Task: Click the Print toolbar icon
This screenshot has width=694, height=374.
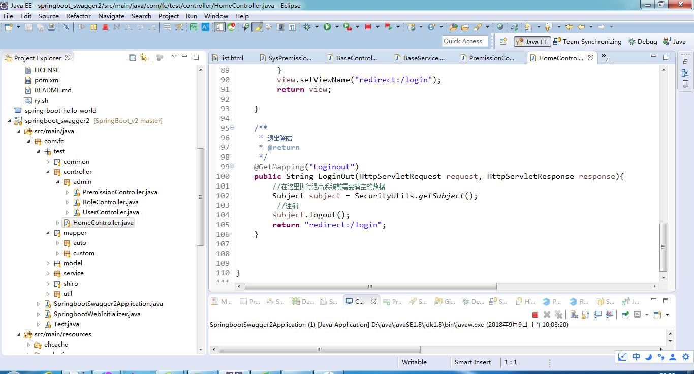Action: (51, 27)
